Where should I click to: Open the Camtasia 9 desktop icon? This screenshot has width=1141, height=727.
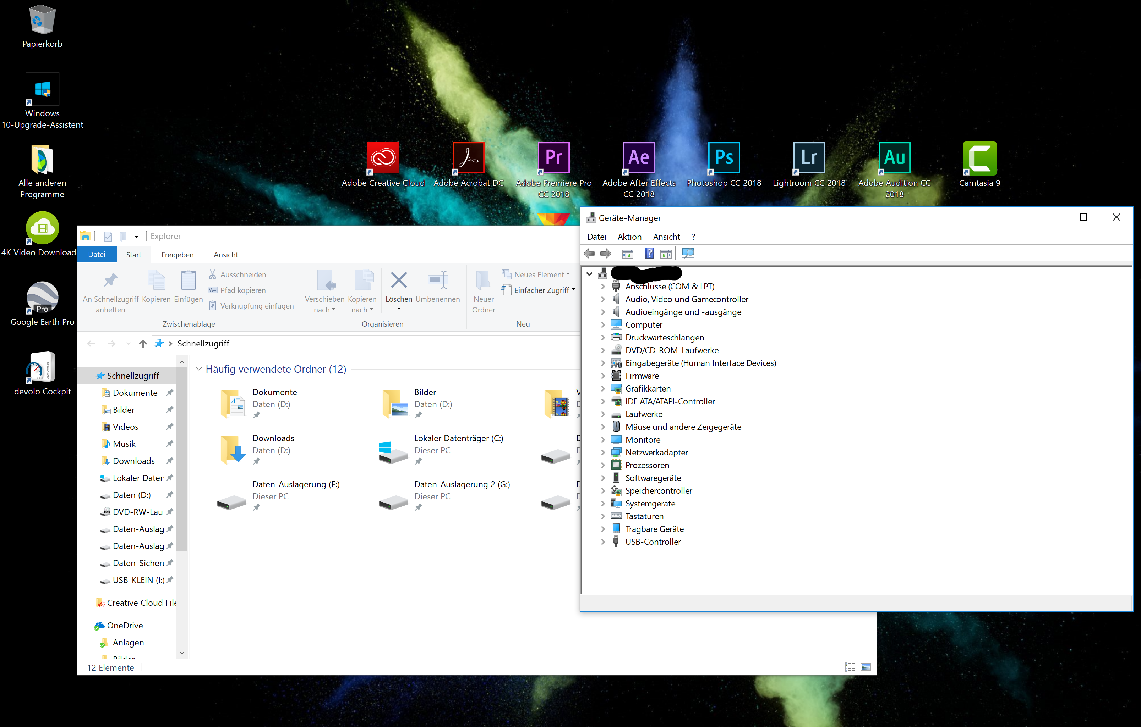(979, 158)
